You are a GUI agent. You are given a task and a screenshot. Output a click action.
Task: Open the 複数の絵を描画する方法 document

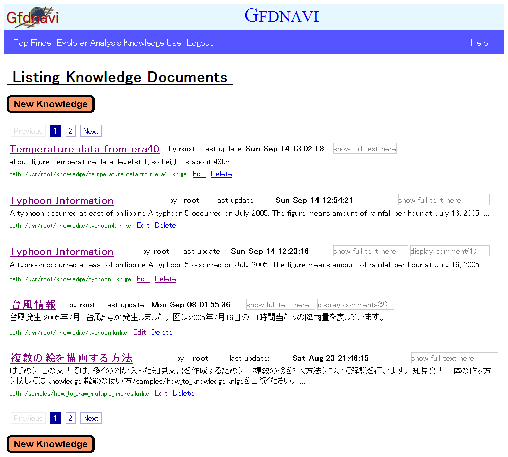pos(71,358)
